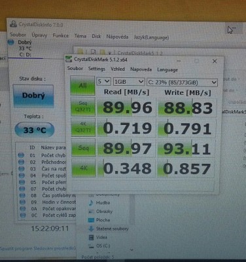Open CrystalDiskInfo Nápověda menu

click(x=117, y=37)
